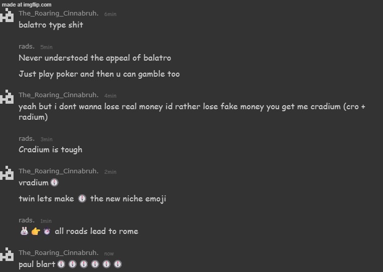The image size is (383, 272).
Task: Click the "1min" timestamp next to rads
Action: coord(46,221)
